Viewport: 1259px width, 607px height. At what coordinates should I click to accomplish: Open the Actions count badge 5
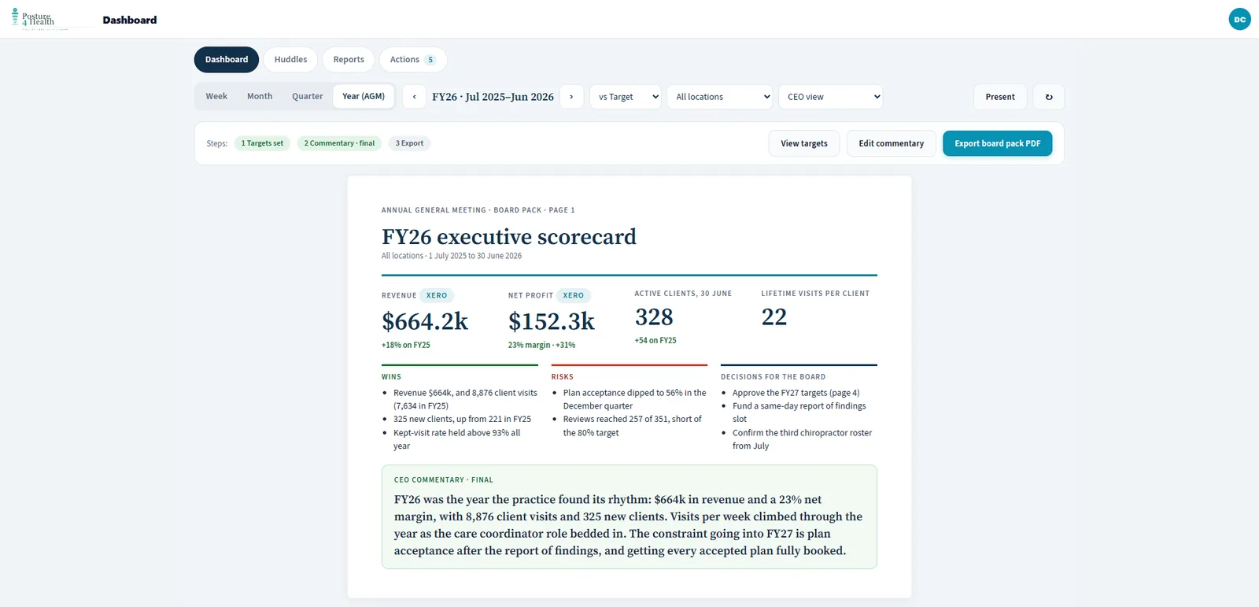click(x=430, y=60)
